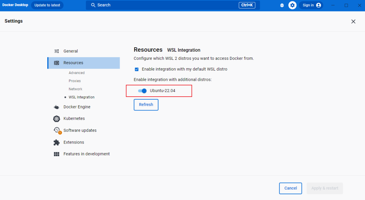Open Resources settings section
This screenshot has height=200, width=365.
coord(84,63)
